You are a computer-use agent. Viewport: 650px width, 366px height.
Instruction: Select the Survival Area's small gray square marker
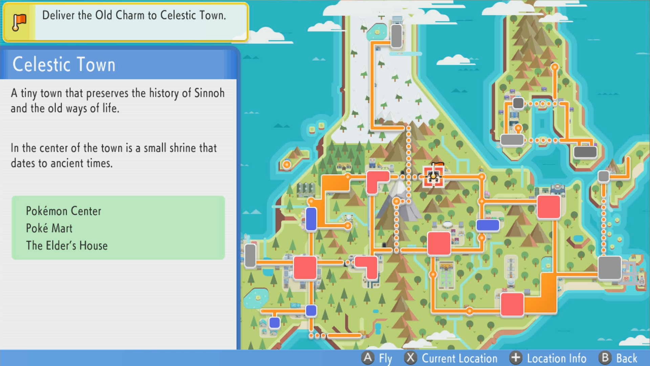(518, 103)
